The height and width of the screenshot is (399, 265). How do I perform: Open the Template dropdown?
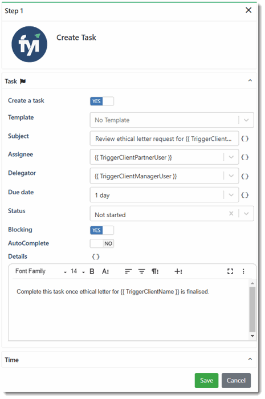coord(172,120)
